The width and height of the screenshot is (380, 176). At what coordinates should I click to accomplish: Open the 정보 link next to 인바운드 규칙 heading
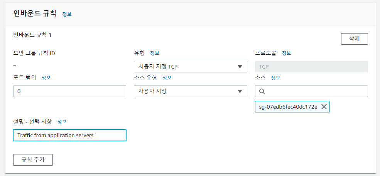point(67,14)
